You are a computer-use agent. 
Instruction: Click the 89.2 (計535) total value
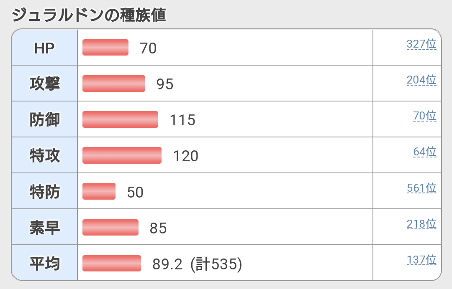point(197,264)
